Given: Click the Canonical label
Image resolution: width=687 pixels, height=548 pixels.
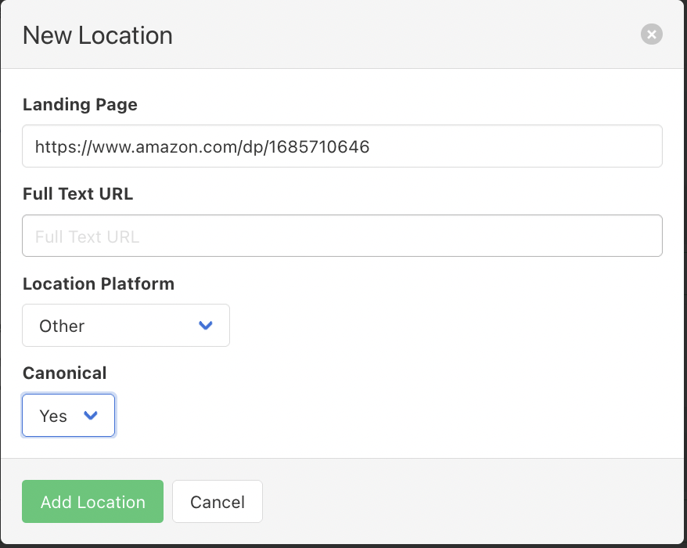Looking at the screenshot, I should coord(64,373).
